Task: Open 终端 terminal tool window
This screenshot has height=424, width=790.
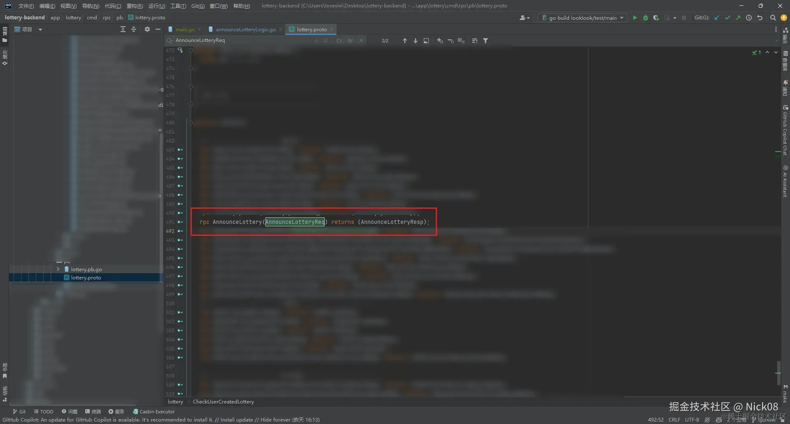Action: tap(93, 411)
